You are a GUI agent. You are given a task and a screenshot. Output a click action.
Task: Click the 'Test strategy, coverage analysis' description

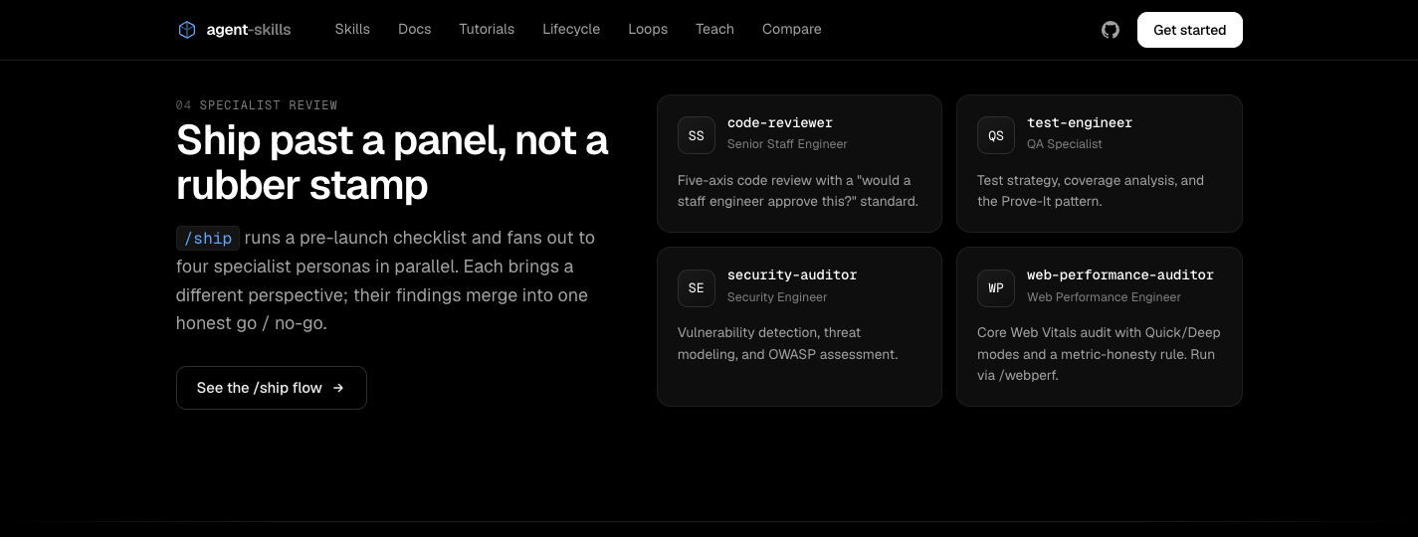(x=1091, y=191)
